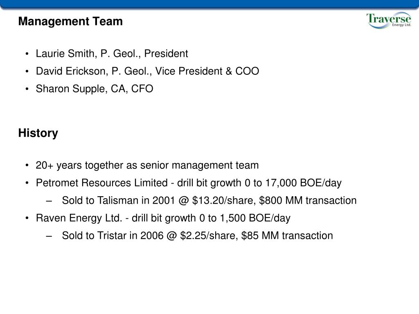Click the Petromet Resources Limited bullet
This screenshot has width=419, height=314.
189,183
